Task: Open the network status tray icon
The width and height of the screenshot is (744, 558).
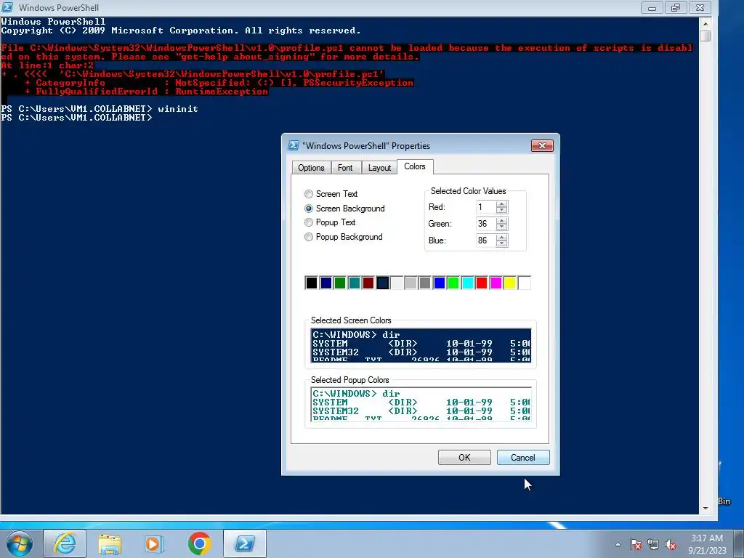Action: click(x=653, y=544)
